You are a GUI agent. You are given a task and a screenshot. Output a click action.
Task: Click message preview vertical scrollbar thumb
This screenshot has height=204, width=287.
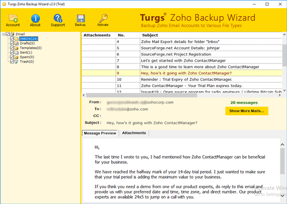[x=282, y=161]
